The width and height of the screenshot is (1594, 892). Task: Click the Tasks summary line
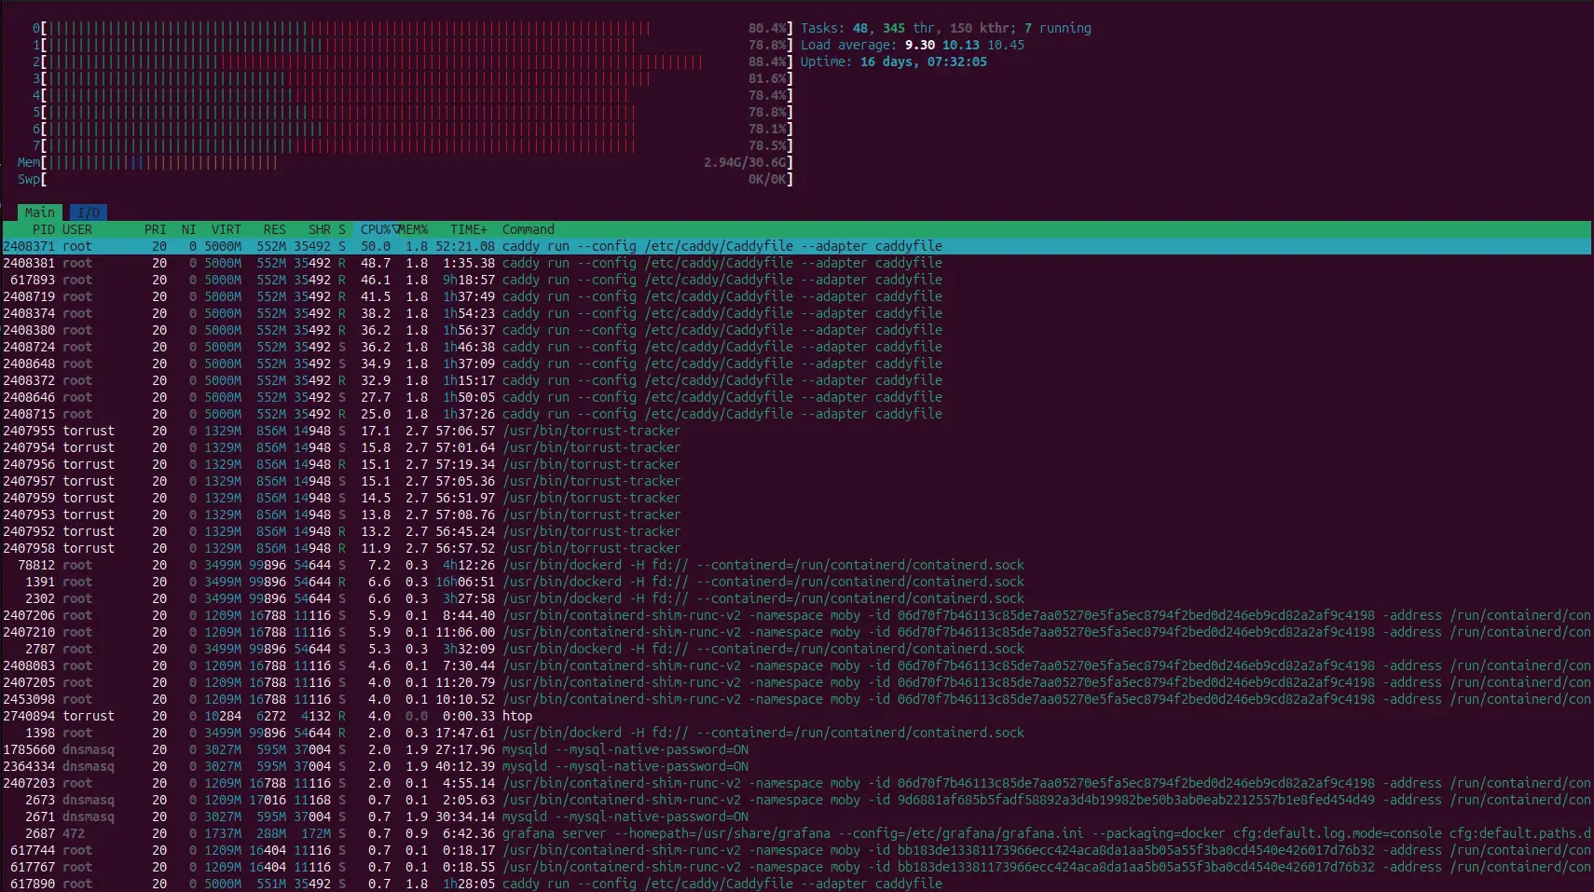click(x=946, y=28)
